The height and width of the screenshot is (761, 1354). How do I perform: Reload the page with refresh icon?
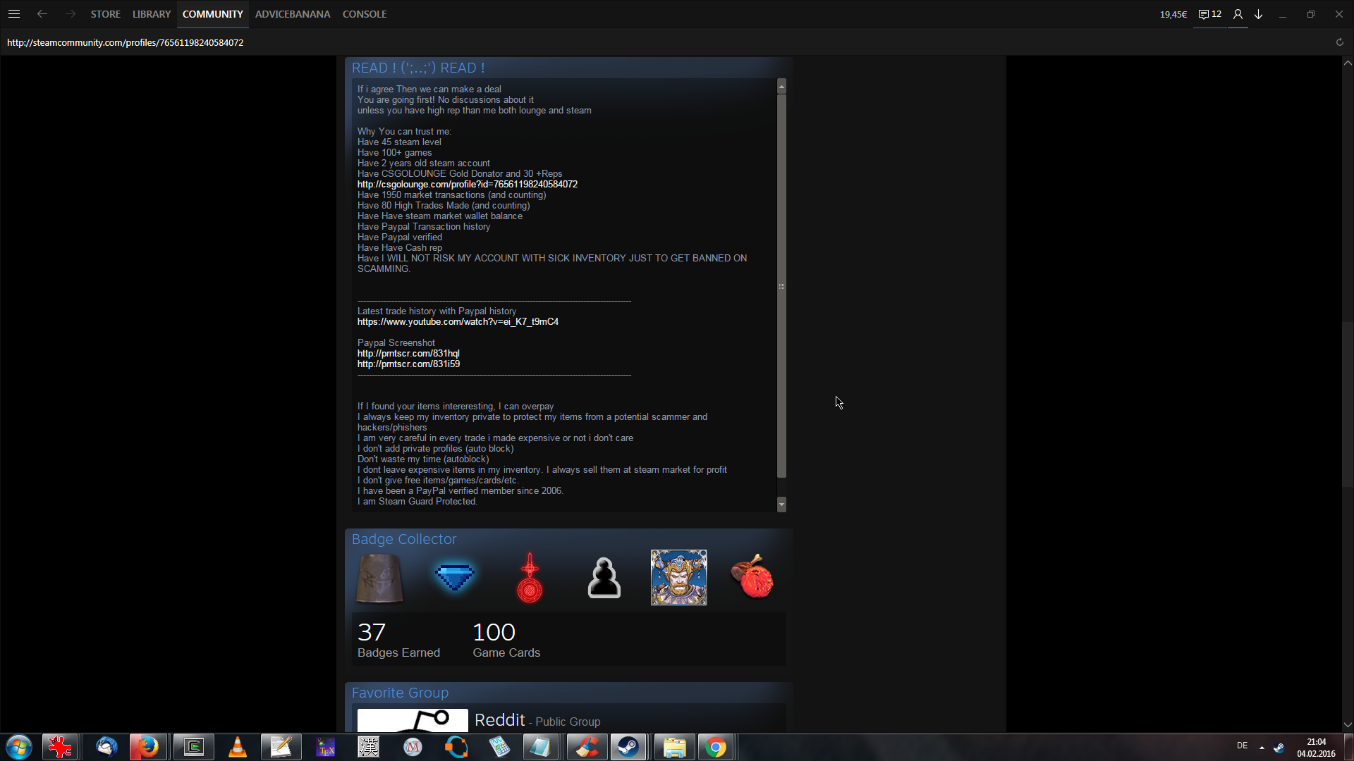(1340, 42)
